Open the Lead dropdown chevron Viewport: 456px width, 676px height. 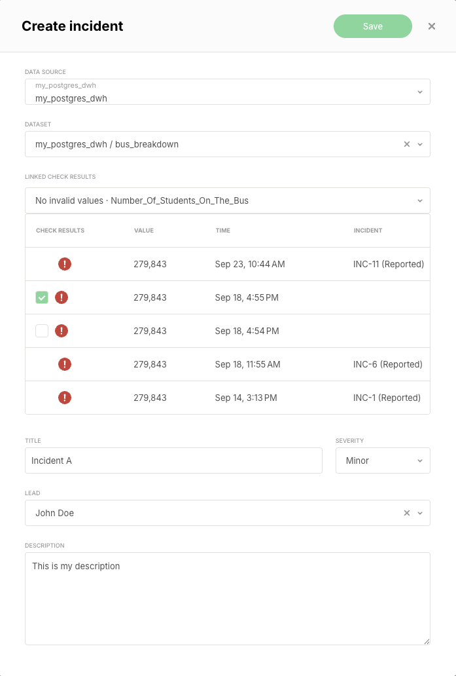[x=420, y=513]
